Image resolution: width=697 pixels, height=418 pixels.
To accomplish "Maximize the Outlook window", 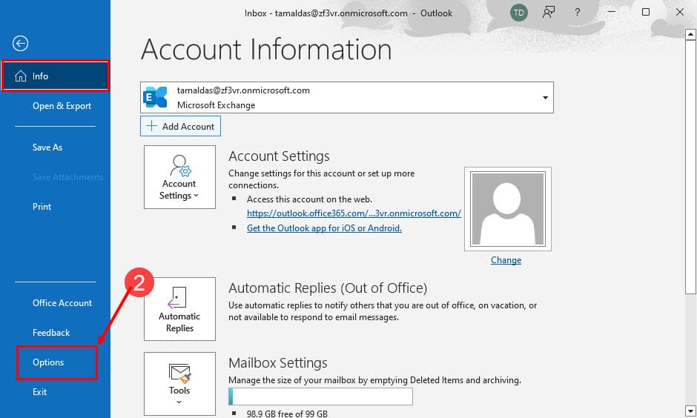I will point(646,12).
